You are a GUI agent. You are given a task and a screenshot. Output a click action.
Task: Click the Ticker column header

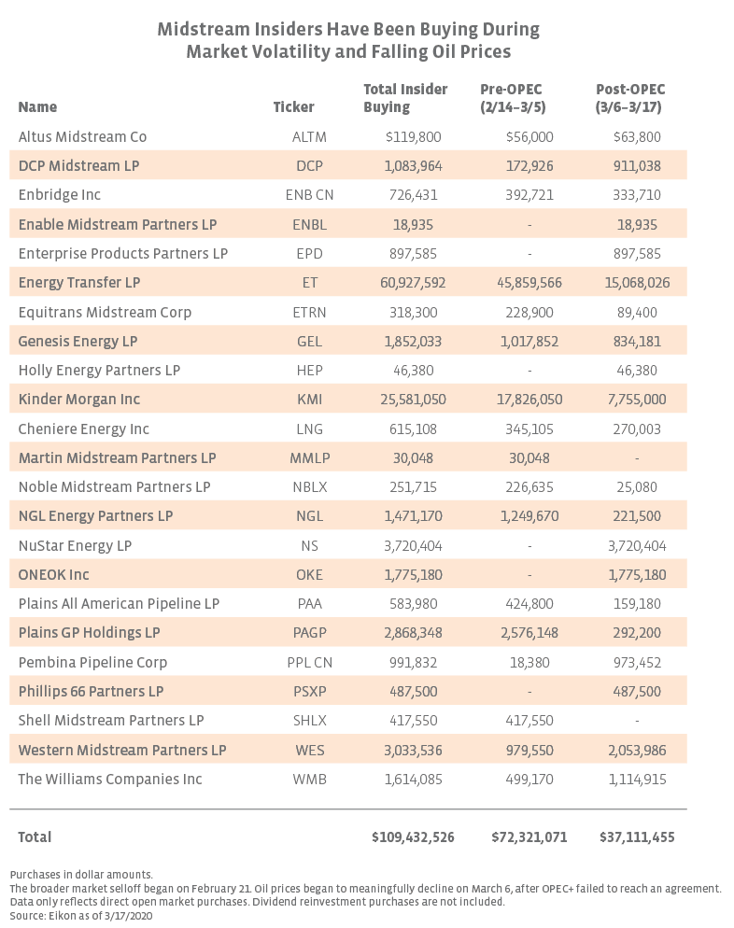(293, 107)
